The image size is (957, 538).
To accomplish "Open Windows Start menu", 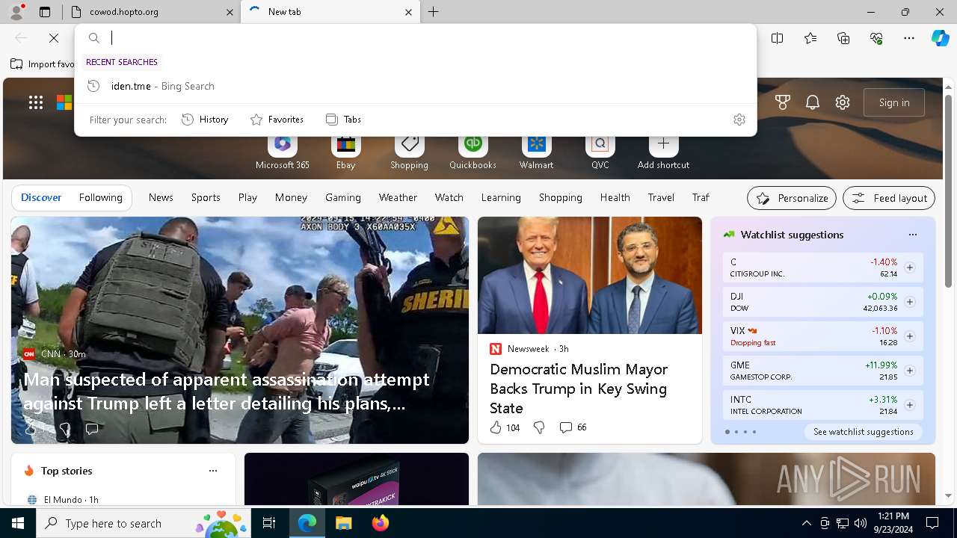I will (x=18, y=523).
